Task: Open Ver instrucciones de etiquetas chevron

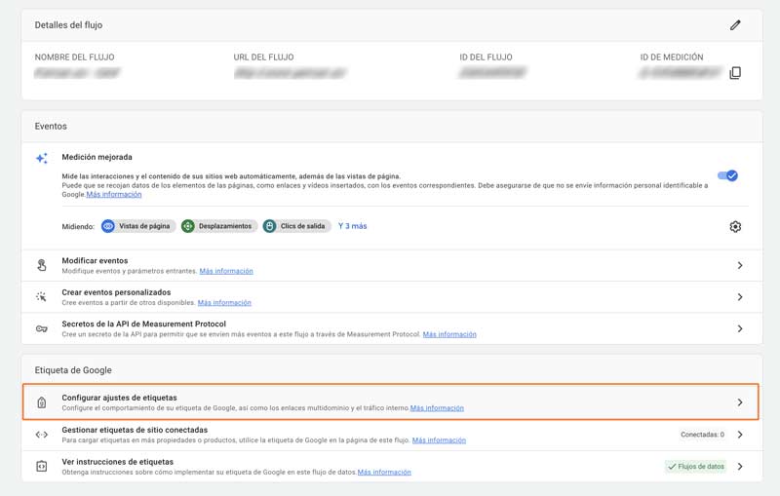Action: point(740,466)
